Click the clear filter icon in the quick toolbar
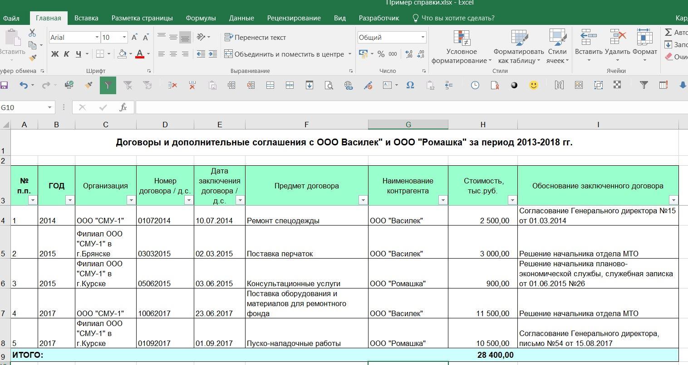 tap(128, 85)
